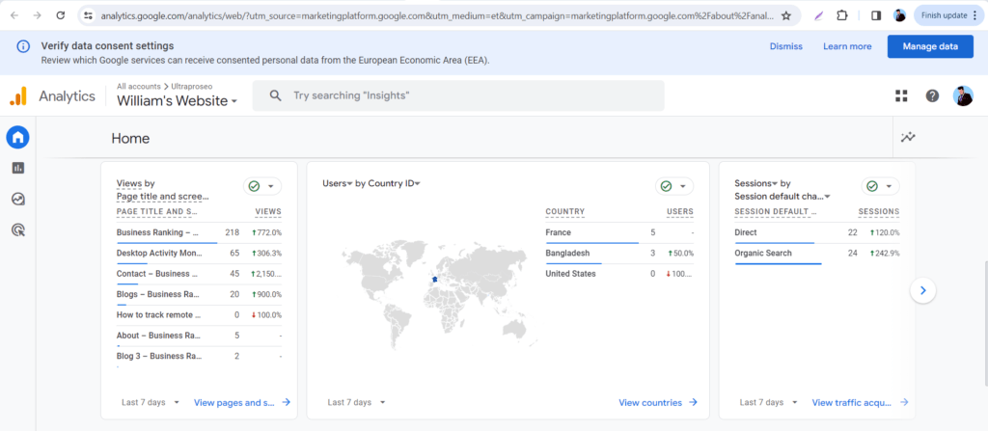Open the Explore icon in the sidebar
Viewport: 988px width, 431px height.
17,200
